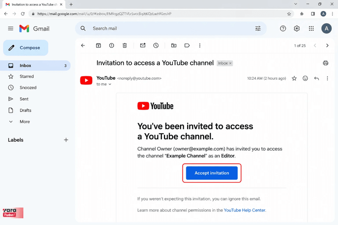The width and height of the screenshot is (338, 225).
Task: Open search options filter icon in search bar
Action: 258,28
